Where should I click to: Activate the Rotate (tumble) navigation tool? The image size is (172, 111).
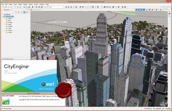coord(27,7)
